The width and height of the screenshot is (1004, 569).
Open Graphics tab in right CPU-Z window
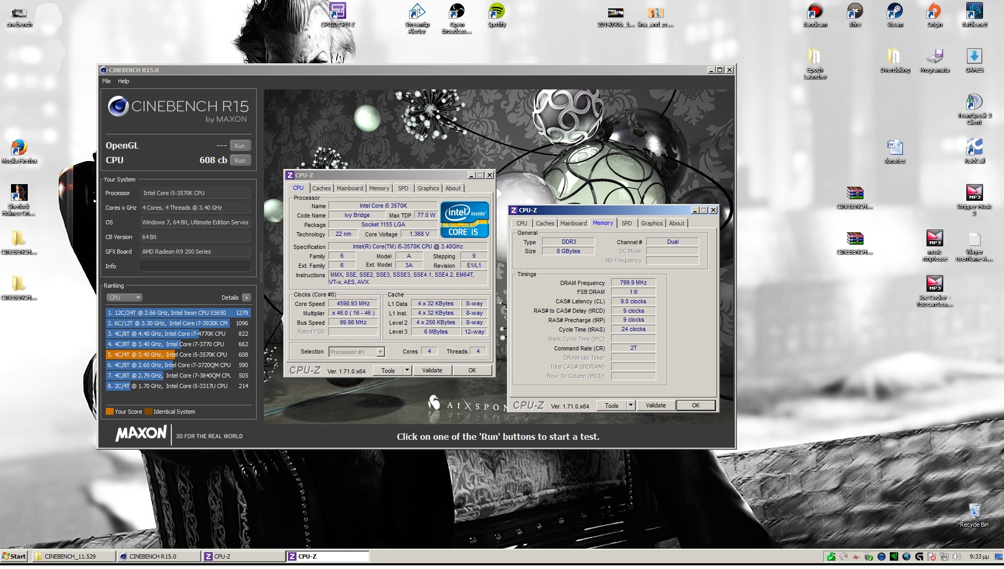click(652, 223)
